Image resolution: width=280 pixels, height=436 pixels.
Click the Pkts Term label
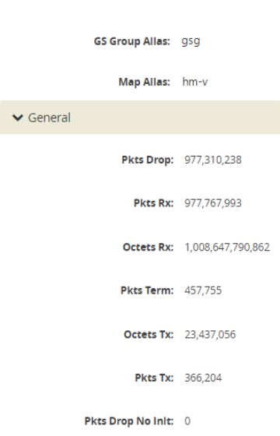(x=147, y=290)
